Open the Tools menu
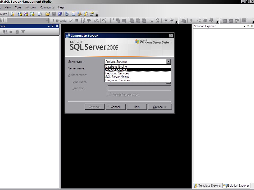The height and width of the screenshot is (190, 254). point(18,7)
